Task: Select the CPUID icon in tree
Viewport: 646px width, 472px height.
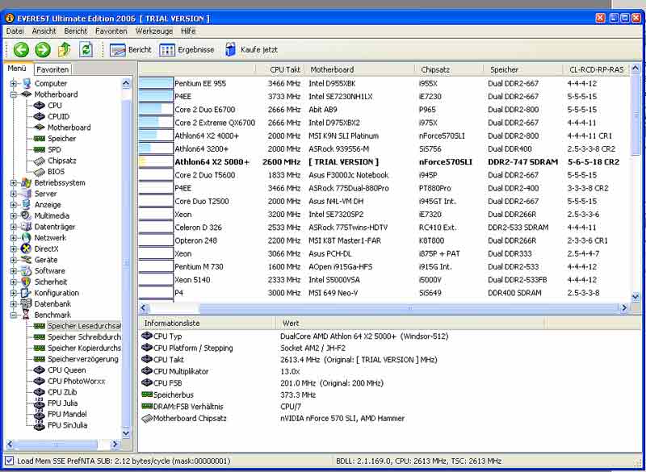Action: point(39,116)
